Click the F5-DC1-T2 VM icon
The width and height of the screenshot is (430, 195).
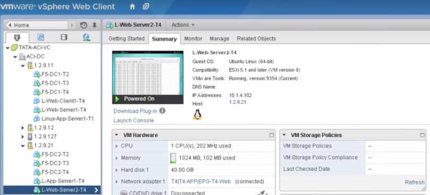click(37, 75)
